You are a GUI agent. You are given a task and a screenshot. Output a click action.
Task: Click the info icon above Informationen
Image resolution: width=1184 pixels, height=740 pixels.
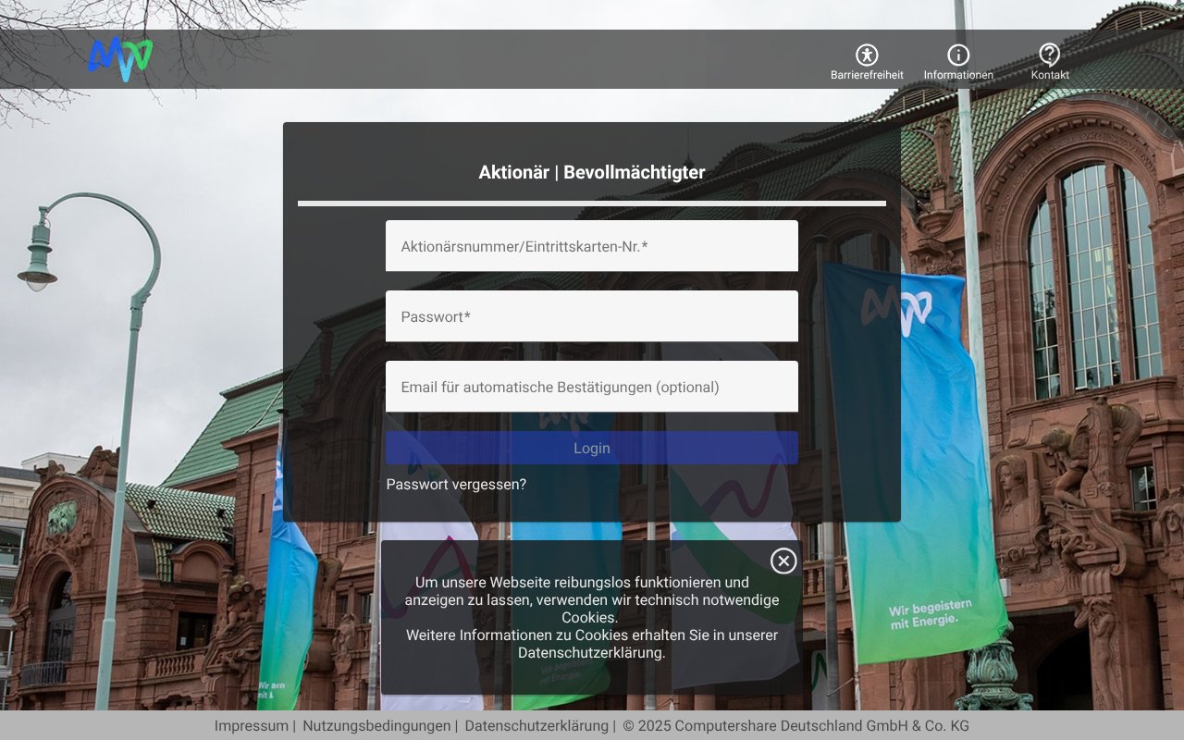tap(958, 55)
